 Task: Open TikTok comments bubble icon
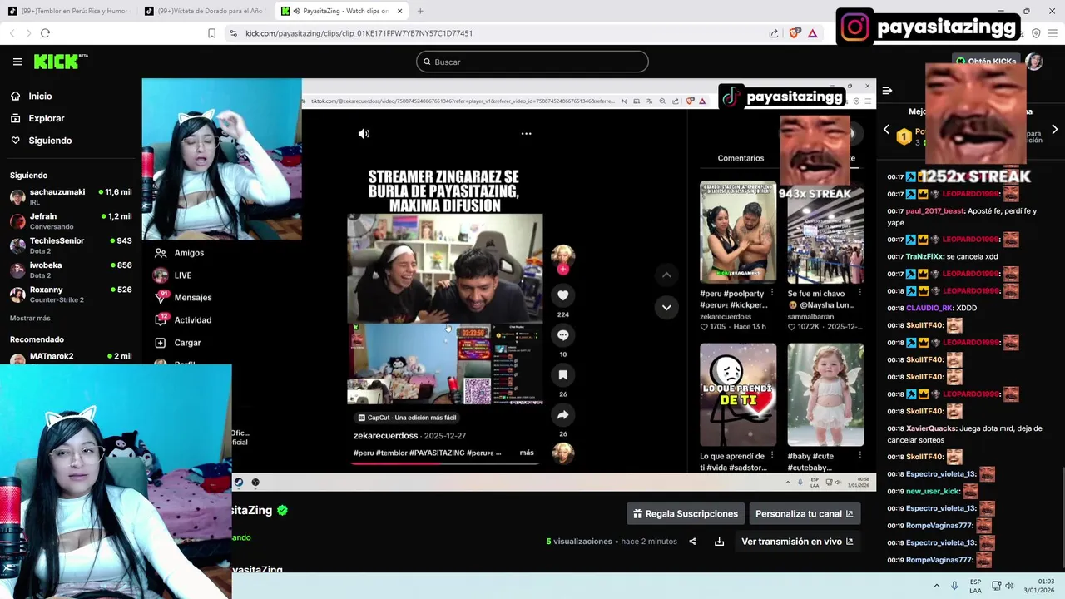pos(562,335)
